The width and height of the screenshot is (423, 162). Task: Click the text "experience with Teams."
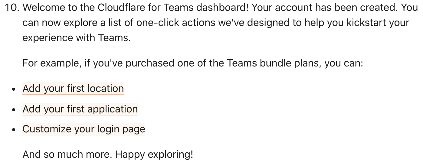click(x=77, y=38)
